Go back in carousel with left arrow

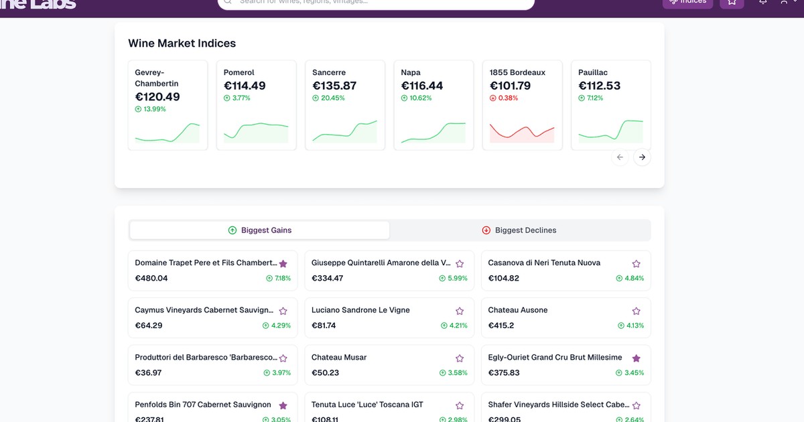click(x=620, y=157)
